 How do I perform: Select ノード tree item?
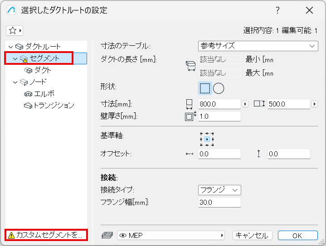(x=38, y=82)
